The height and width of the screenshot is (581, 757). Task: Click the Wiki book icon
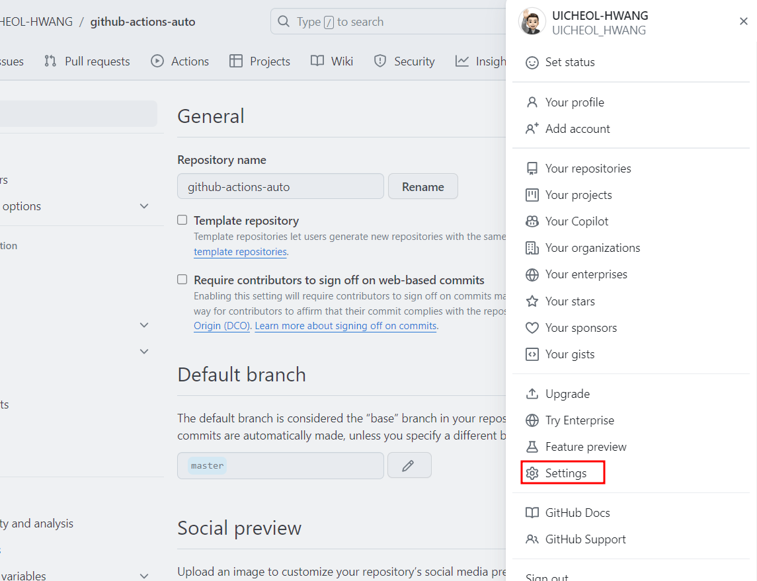click(317, 61)
